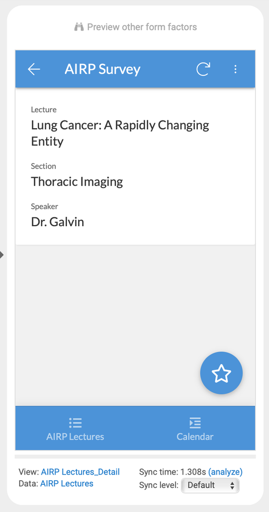
Task: Go back using the left arrow icon
Action: [x=34, y=69]
